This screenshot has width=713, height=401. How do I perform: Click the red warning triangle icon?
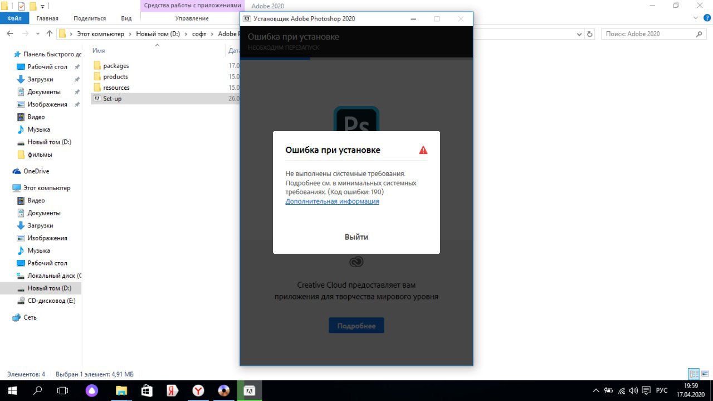[x=423, y=150]
